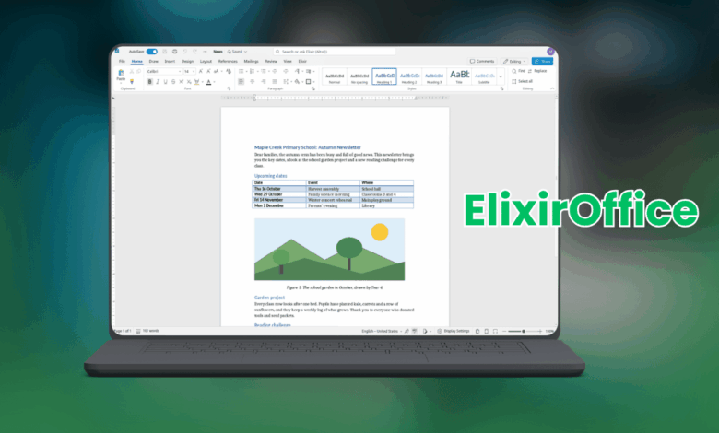Toggle Subscript formatting
719x433 pixels.
pyautogui.click(x=189, y=82)
